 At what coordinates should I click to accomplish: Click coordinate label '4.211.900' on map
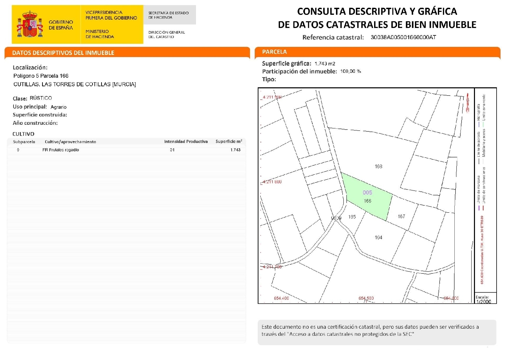tap(272, 97)
